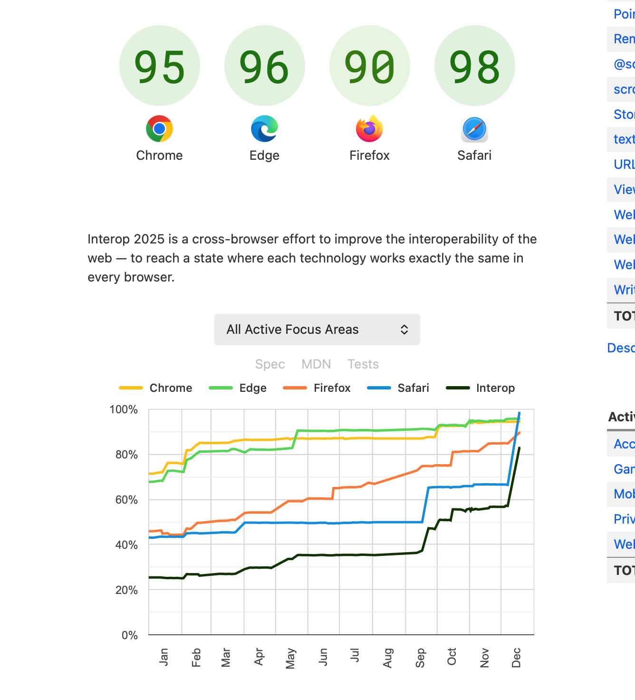
Task: Click the Firefox score circle showing 90
Action: (x=369, y=66)
